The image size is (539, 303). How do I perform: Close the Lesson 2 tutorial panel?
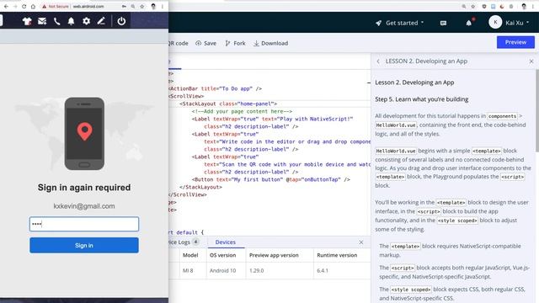531,61
